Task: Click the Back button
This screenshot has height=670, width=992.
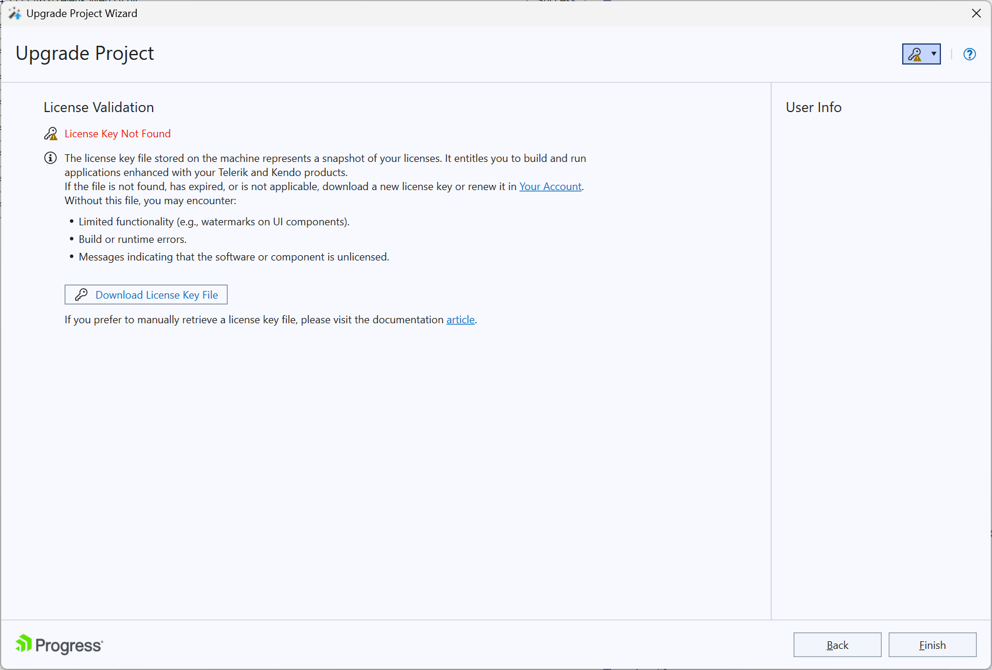Action: coord(837,645)
